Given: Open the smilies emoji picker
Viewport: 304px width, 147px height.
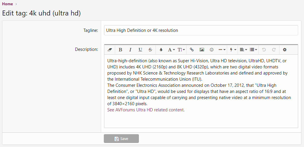Looking at the screenshot, I should coord(212,50).
